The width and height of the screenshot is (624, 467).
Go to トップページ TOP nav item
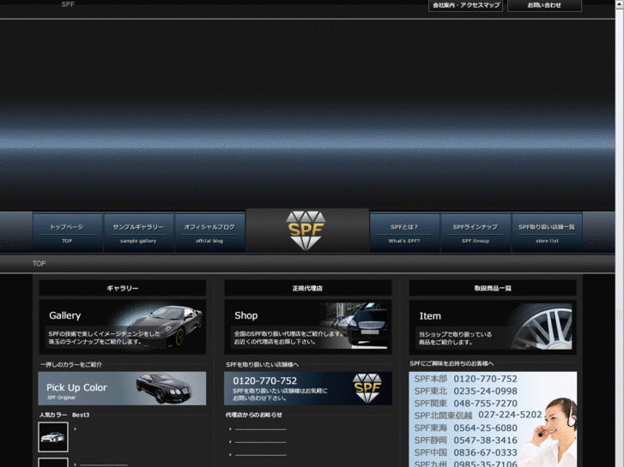pyautogui.click(x=67, y=232)
